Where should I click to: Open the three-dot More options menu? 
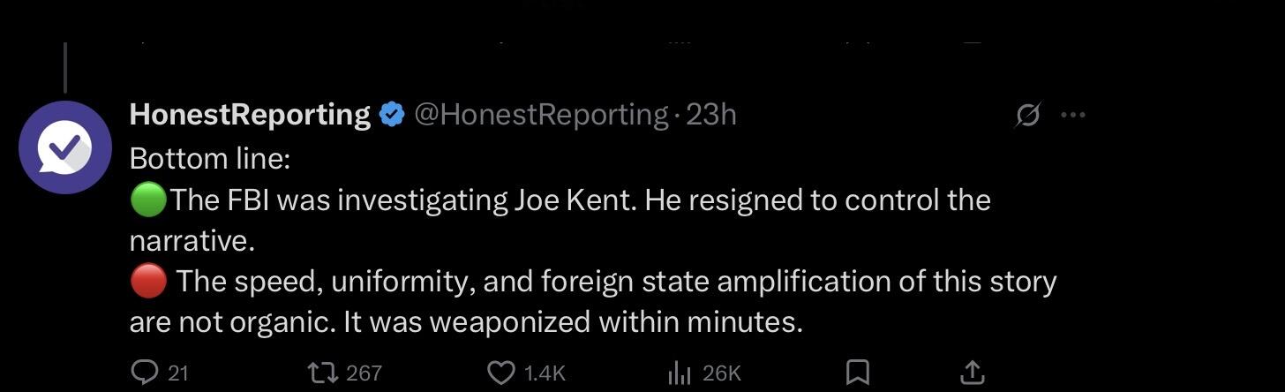(x=1072, y=115)
